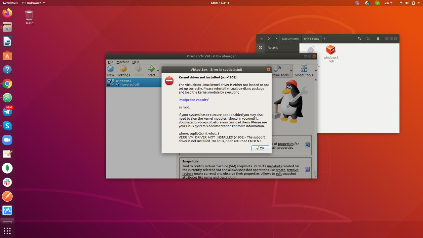Toggle list view in Files window
423x238 pixels.
369,39
